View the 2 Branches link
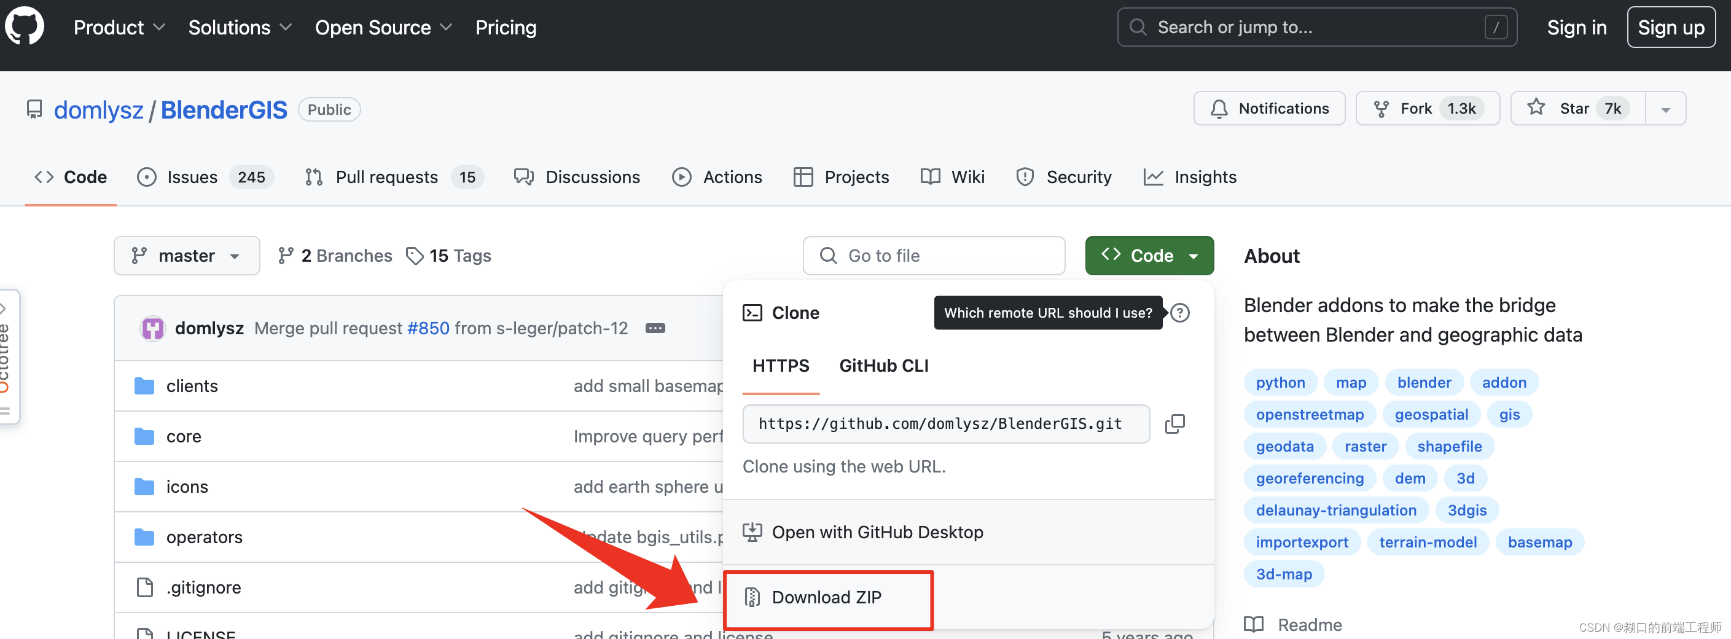 (x=335, y=256)
